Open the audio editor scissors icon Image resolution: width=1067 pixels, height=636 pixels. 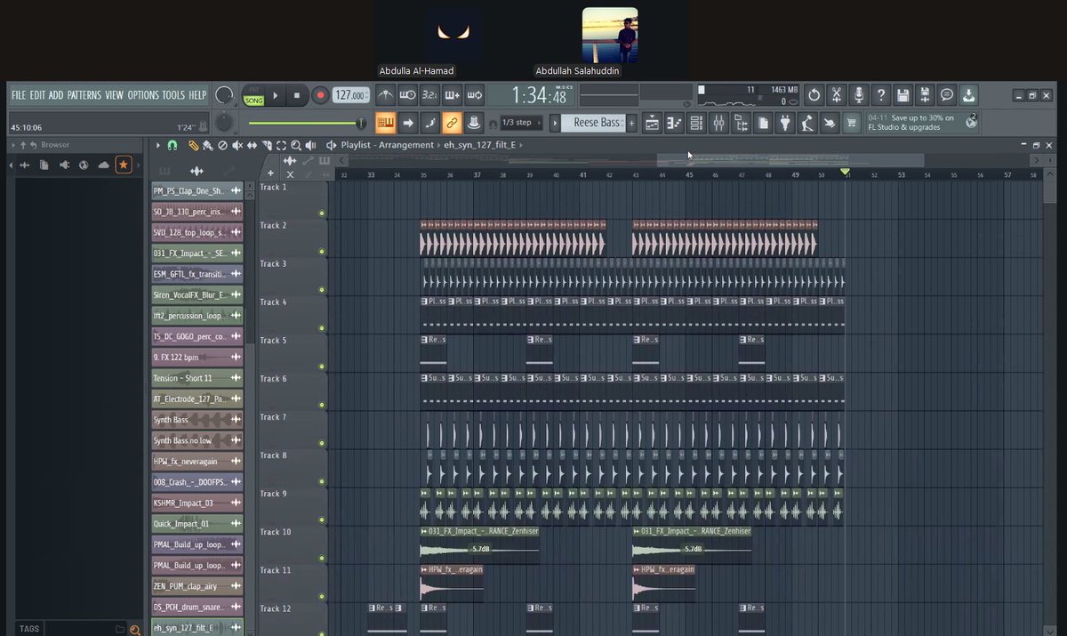[836, 95]
